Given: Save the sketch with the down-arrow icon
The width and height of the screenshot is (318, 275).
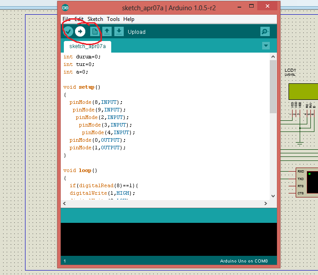Looking at the screenshot, I should tap(119, 32).
